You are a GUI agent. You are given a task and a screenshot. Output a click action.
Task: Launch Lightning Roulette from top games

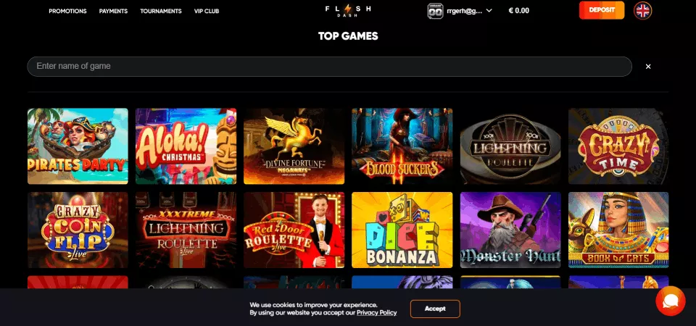[x=510, y=146]
